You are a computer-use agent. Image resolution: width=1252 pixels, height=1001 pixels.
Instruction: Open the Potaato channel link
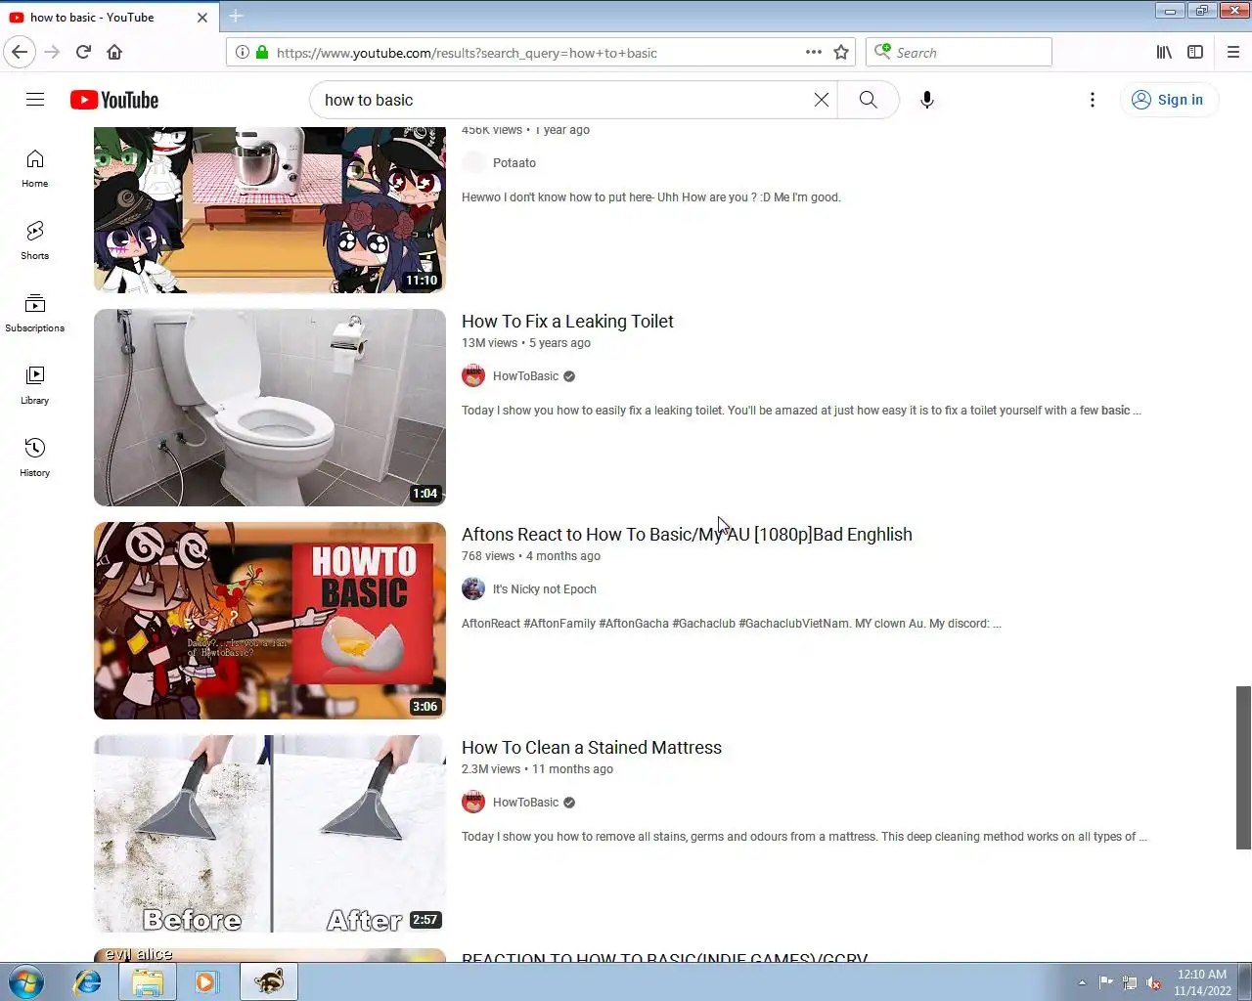pyautogui.click(x=514, y=163)
